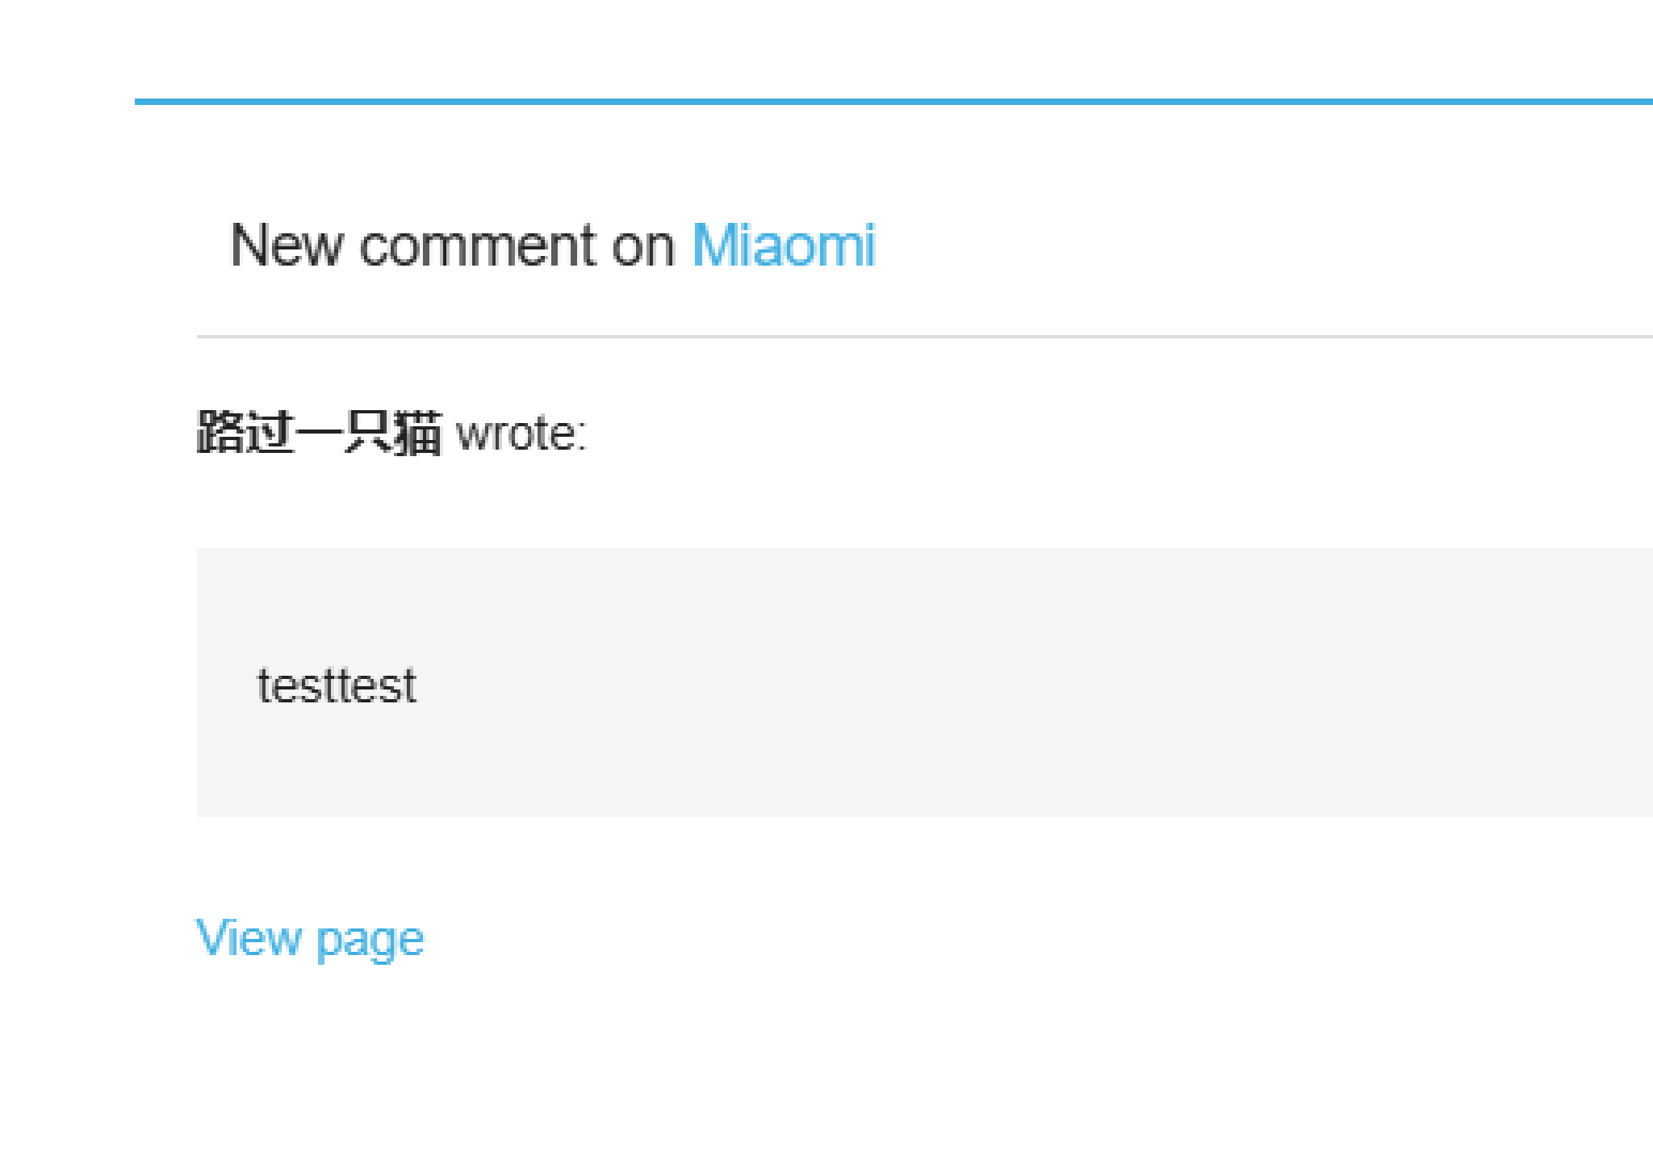Click the testtest comment text

(337, 686)
